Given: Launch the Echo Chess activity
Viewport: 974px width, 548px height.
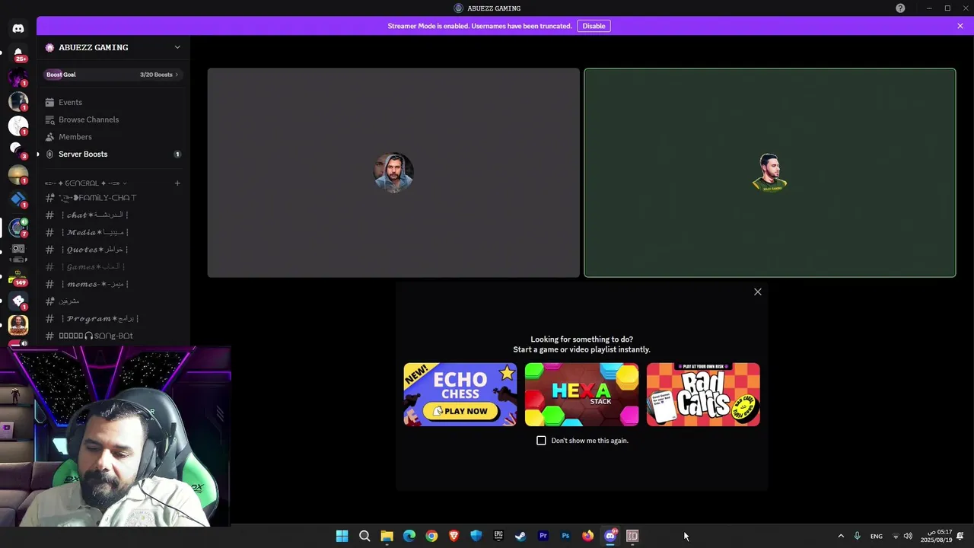Looking at the screenshot, I should 460,394.
